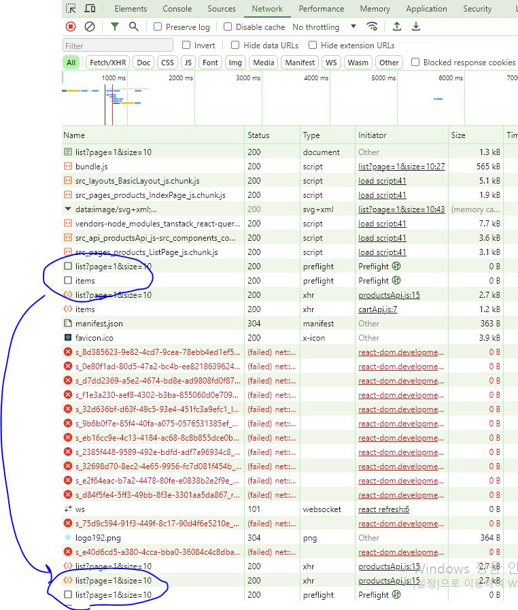The width and height of the screenshot is (518, 610).
Task: Filter requests by Fetch/XHR
Action: [x=107, y=63]
